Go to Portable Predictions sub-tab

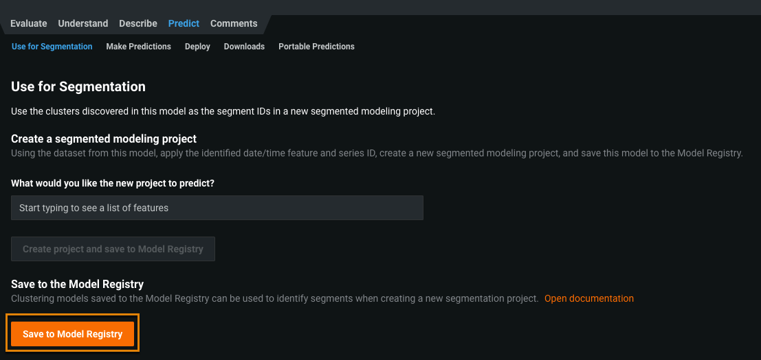(x=316, y=47)
